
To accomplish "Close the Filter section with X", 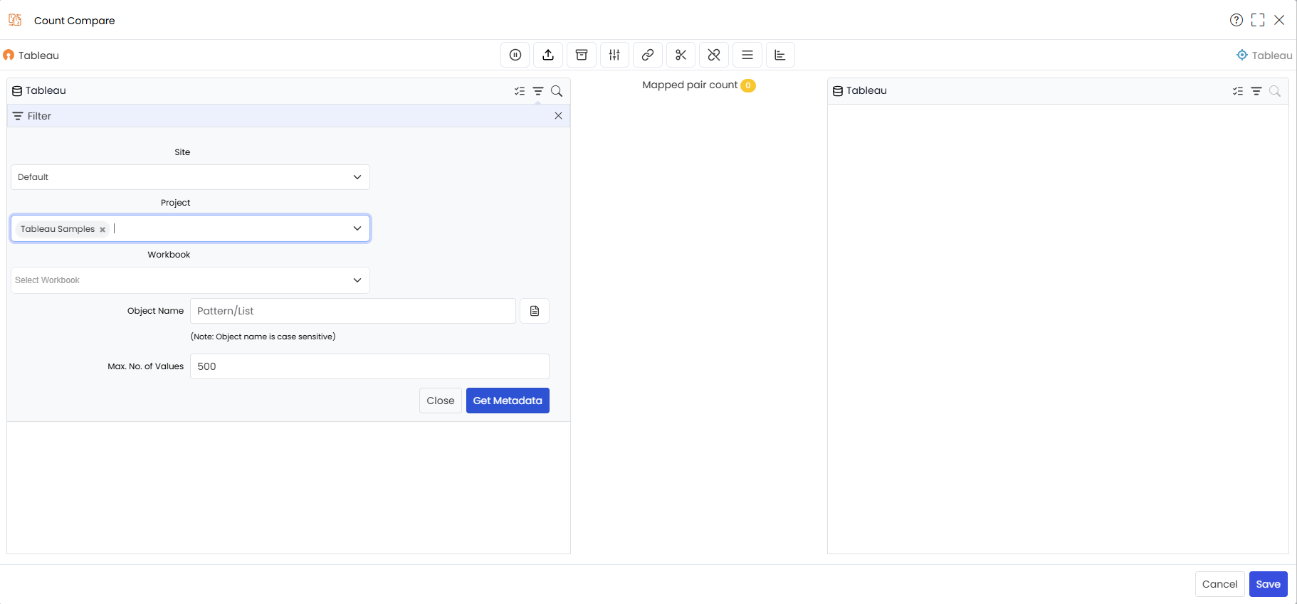I will [558, 116].
